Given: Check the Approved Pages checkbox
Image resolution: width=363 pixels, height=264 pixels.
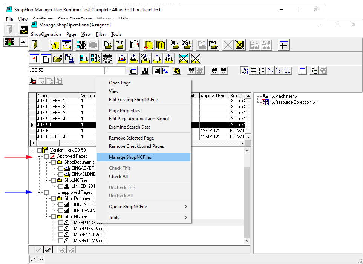Looking at the screenshot, I should 46,156.
